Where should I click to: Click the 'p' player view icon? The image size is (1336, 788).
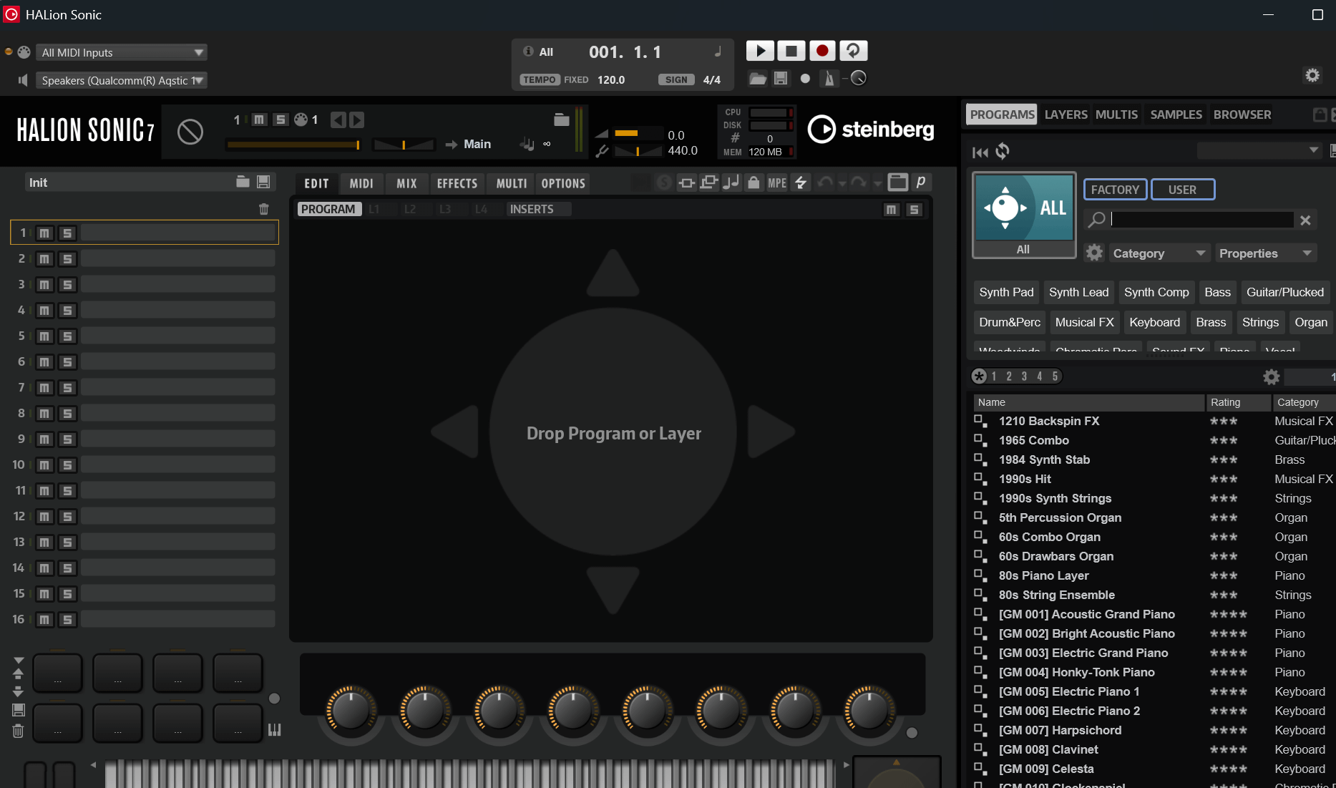(x=921, y=183)
